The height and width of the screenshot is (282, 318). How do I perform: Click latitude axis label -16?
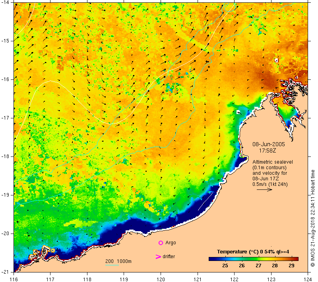tap(6, 79)
